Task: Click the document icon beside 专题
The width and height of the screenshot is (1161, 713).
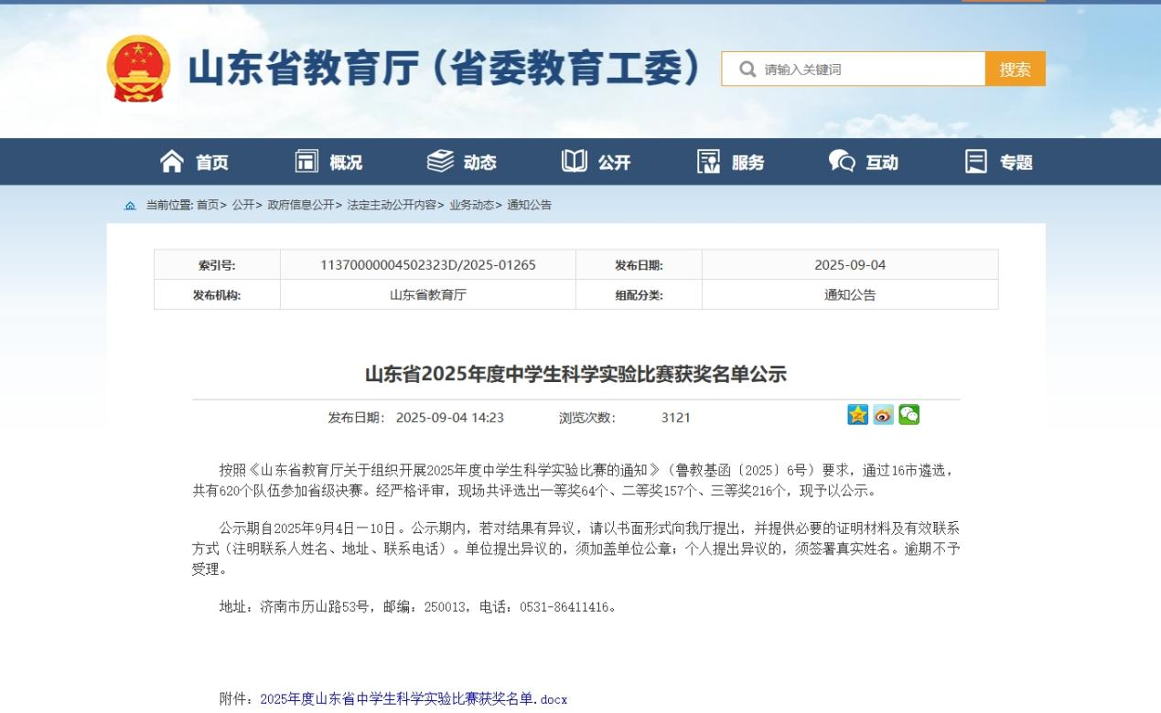Action: pyautogui.click(x=976, y=162)
